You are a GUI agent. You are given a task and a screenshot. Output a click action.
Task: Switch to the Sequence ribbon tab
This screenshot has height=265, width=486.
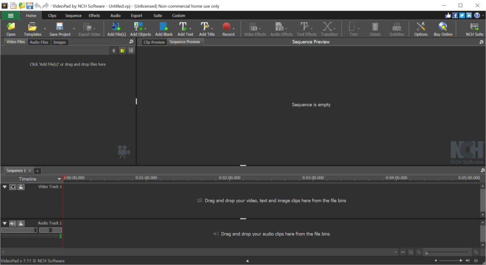(x=73, y=16)
